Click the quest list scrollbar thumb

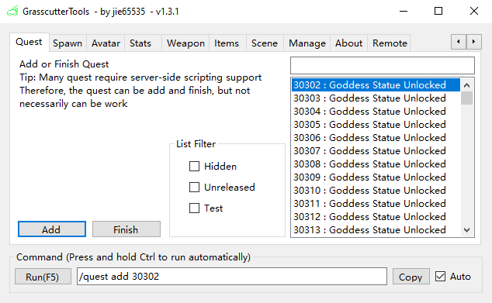coord(466,98)
